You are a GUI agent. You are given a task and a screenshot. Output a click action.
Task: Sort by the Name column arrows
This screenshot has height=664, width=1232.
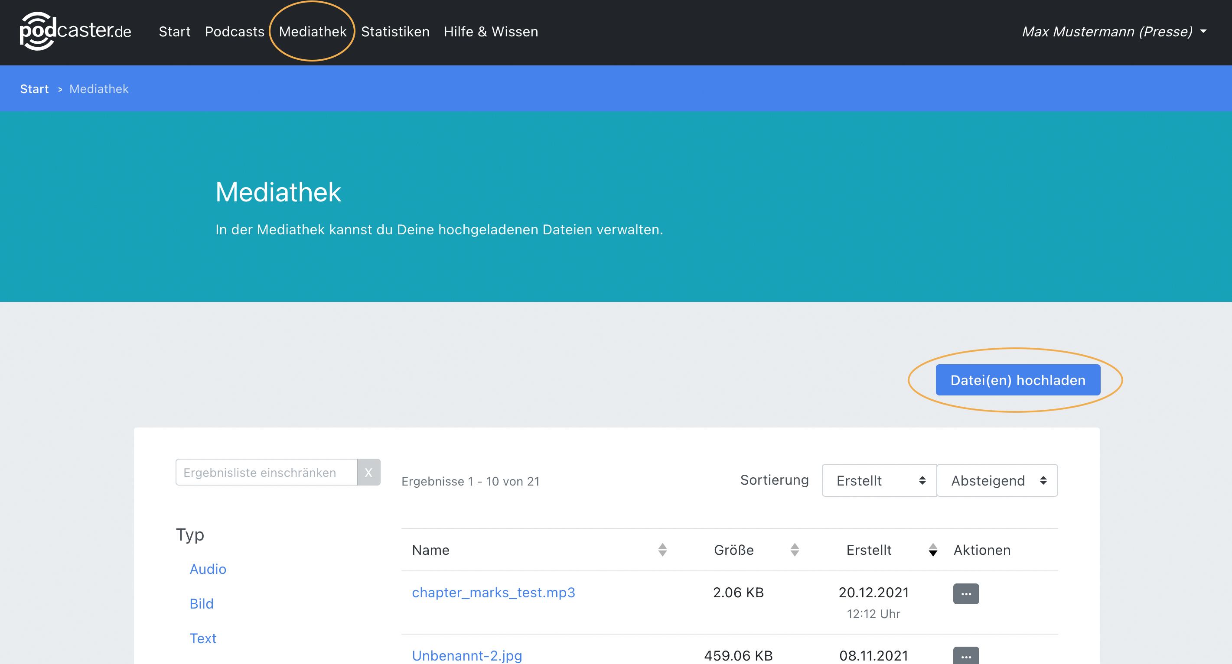coord(662,549)
